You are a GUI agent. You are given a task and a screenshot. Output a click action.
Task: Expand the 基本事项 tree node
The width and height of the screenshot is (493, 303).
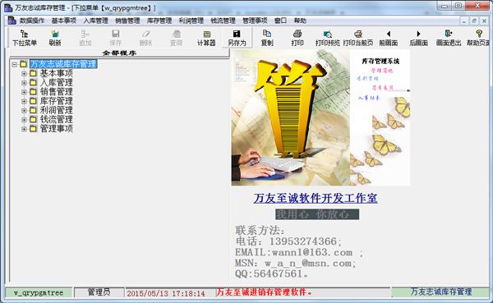(x=24, y=74)
